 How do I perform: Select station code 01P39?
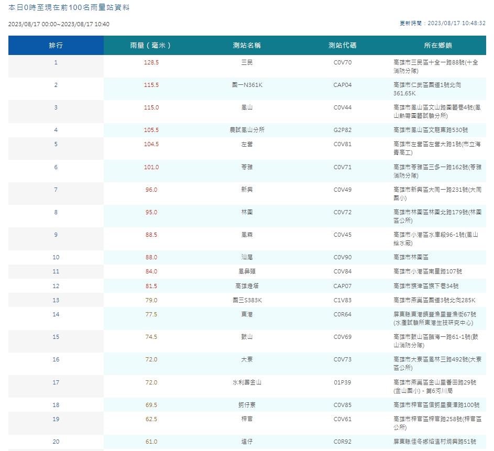(x=343, y=382)
